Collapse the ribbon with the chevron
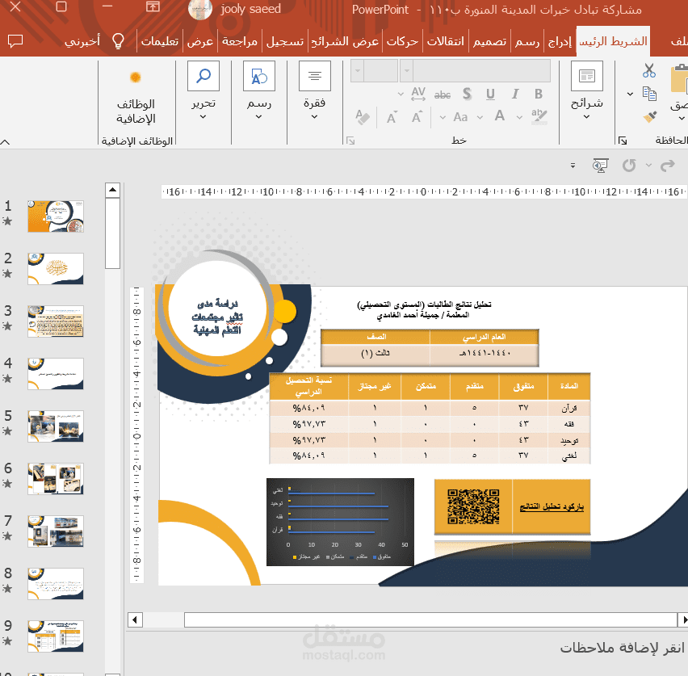Viewport: 688px width, 676px height. click(6, 142)
